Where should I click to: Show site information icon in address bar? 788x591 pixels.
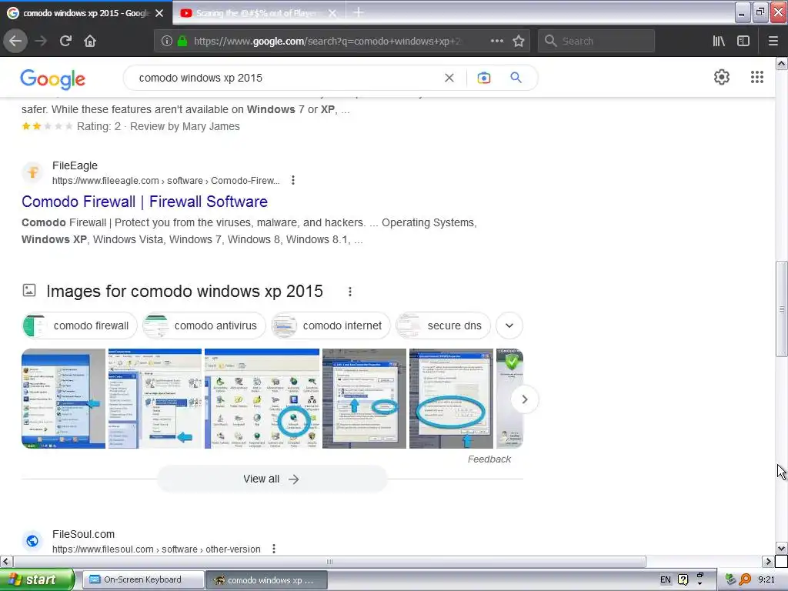167,42
